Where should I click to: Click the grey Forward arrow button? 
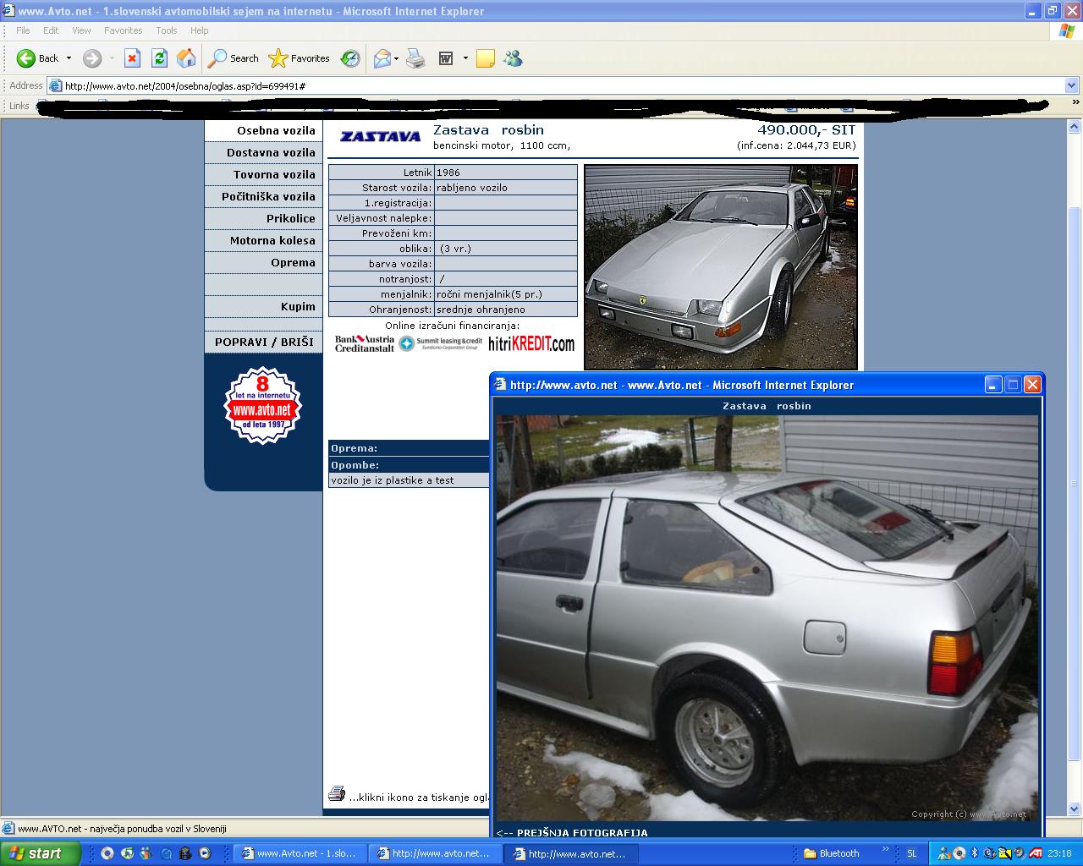91,58
